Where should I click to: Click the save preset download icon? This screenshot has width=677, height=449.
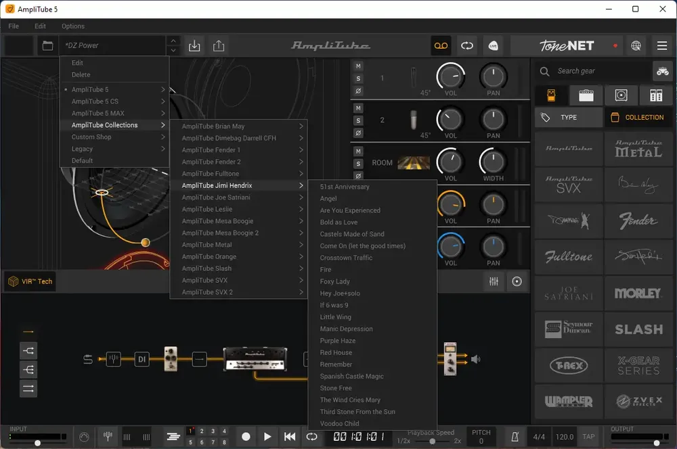[194, 46]
